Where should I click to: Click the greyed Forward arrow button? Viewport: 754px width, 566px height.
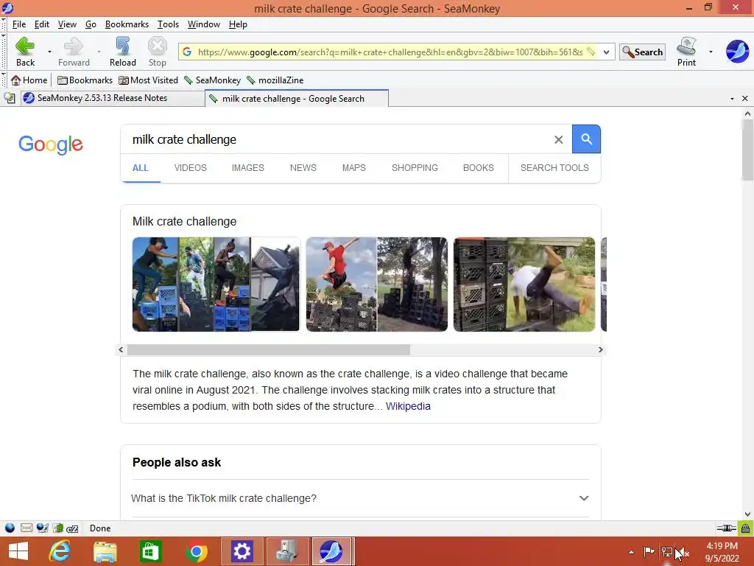(x=74, y=52)
